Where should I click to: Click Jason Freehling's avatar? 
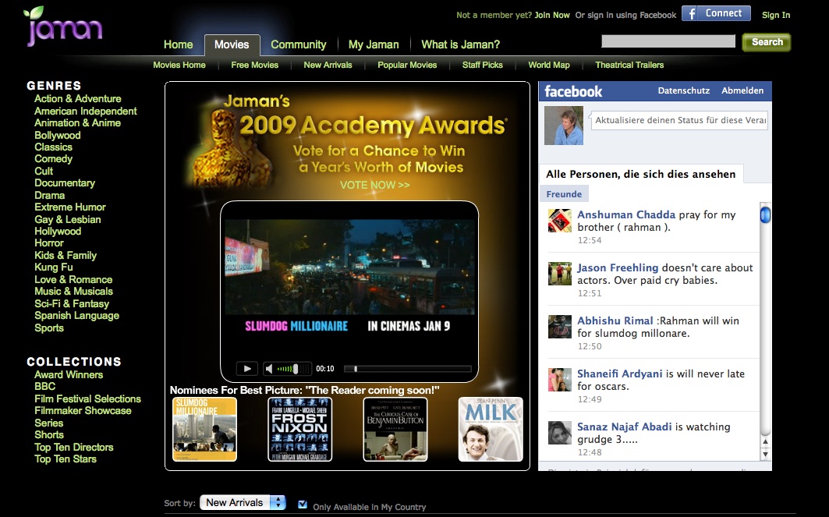coord(560,274)
